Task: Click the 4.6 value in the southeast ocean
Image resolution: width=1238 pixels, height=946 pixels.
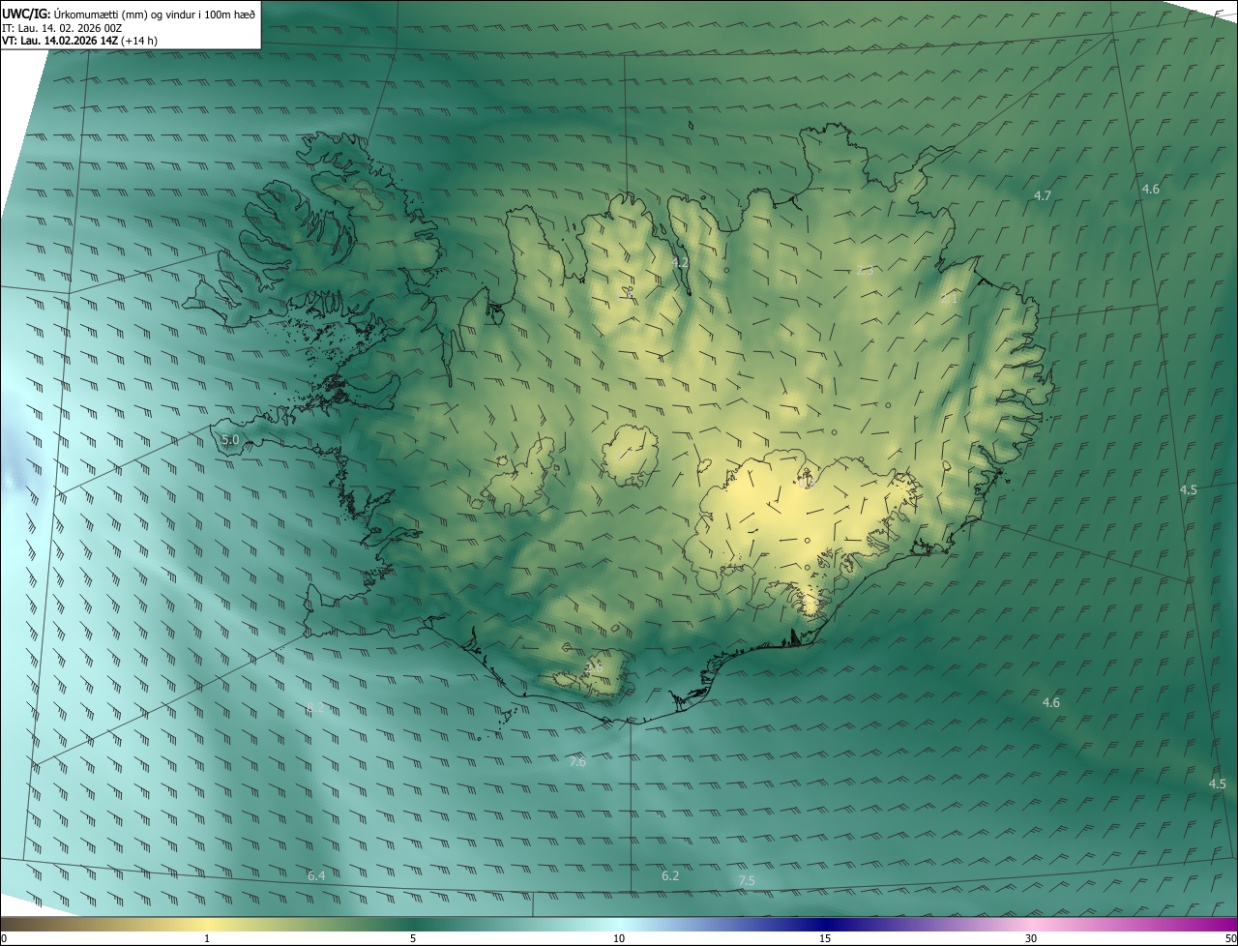Action: pos(1051,702)
